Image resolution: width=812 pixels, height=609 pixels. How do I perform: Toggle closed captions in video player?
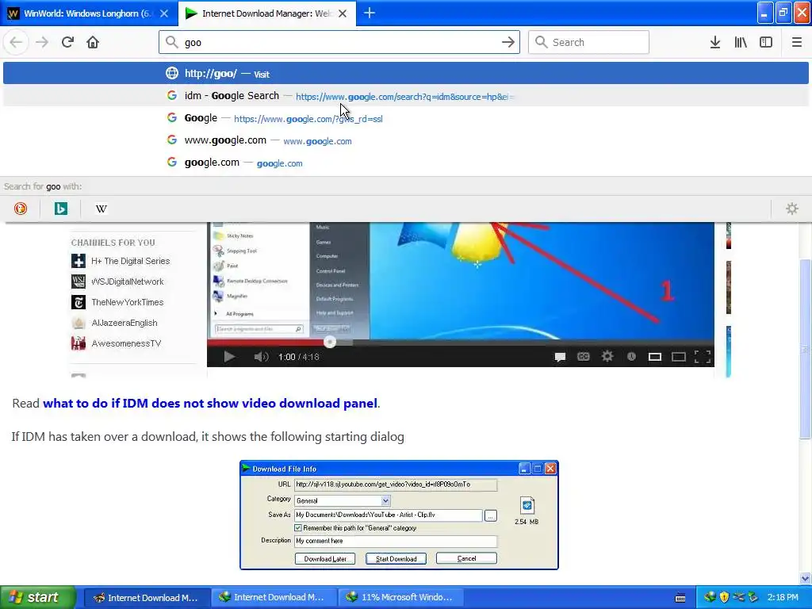(584, 356)
